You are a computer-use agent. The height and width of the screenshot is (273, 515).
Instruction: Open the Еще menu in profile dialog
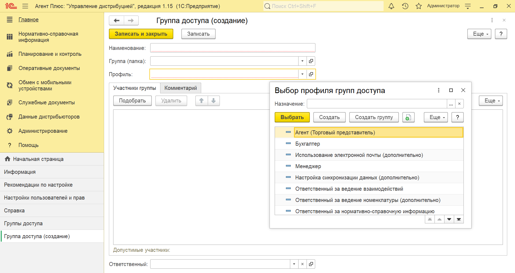[x=436, y=117]
